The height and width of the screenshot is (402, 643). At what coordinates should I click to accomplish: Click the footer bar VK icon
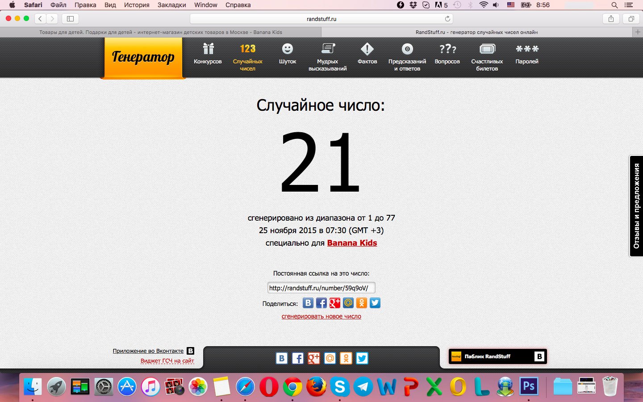(x=282, y=358)
